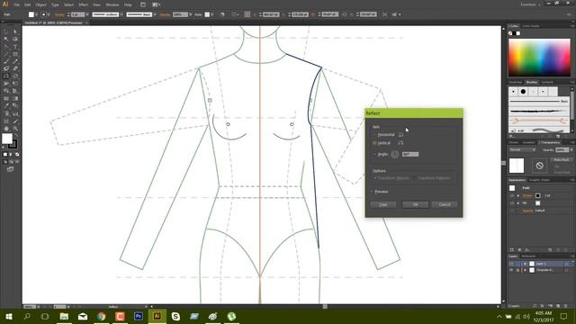
Task: Open blending mode dropdown in Transparency panel
Action: 522,150
